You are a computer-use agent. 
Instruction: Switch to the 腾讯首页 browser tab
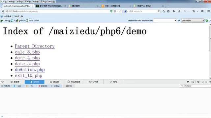83,6
